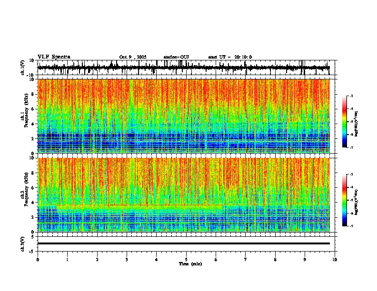Image resolution: width=377 pixels, height=291 pixels.
Task: Click the "5" tick on ch.3(V) axis
Action: pos(33,237)
